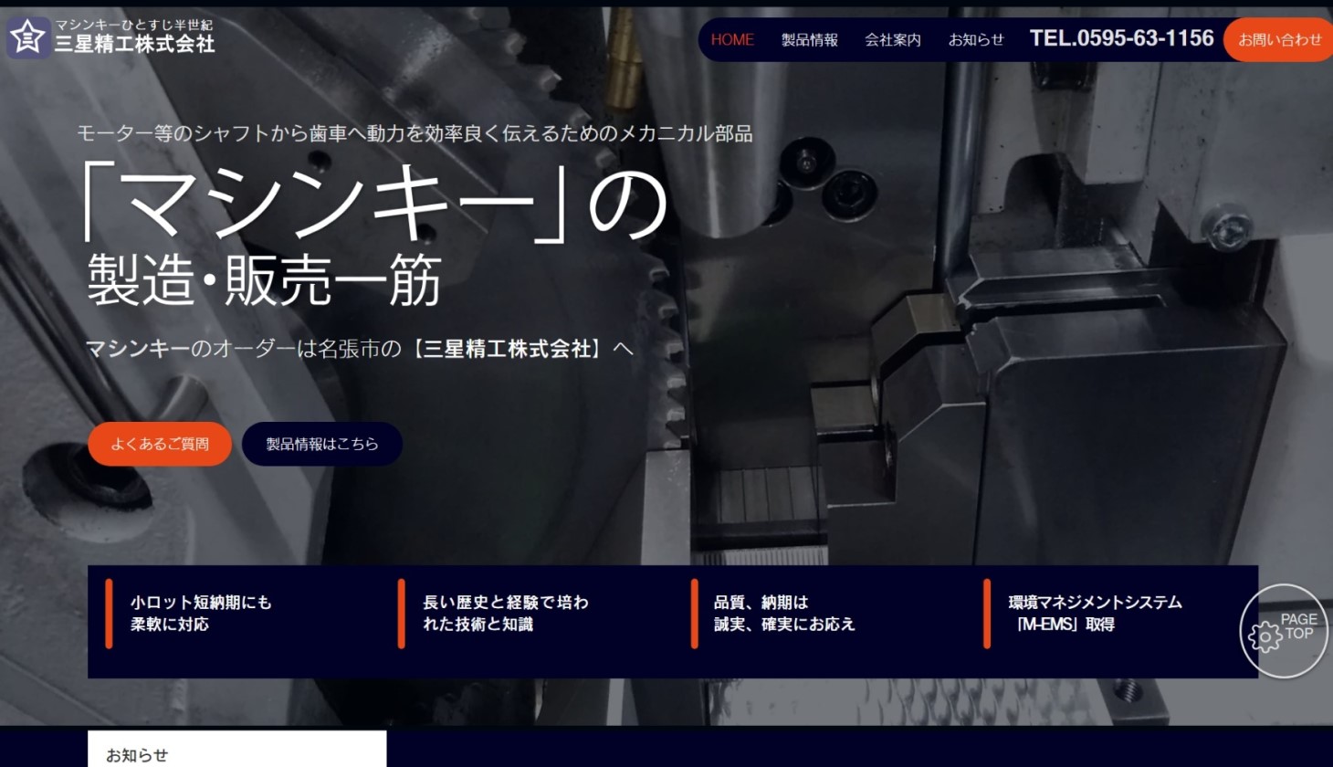Open the 製品情報 menu item

click(x=809, y=40)
